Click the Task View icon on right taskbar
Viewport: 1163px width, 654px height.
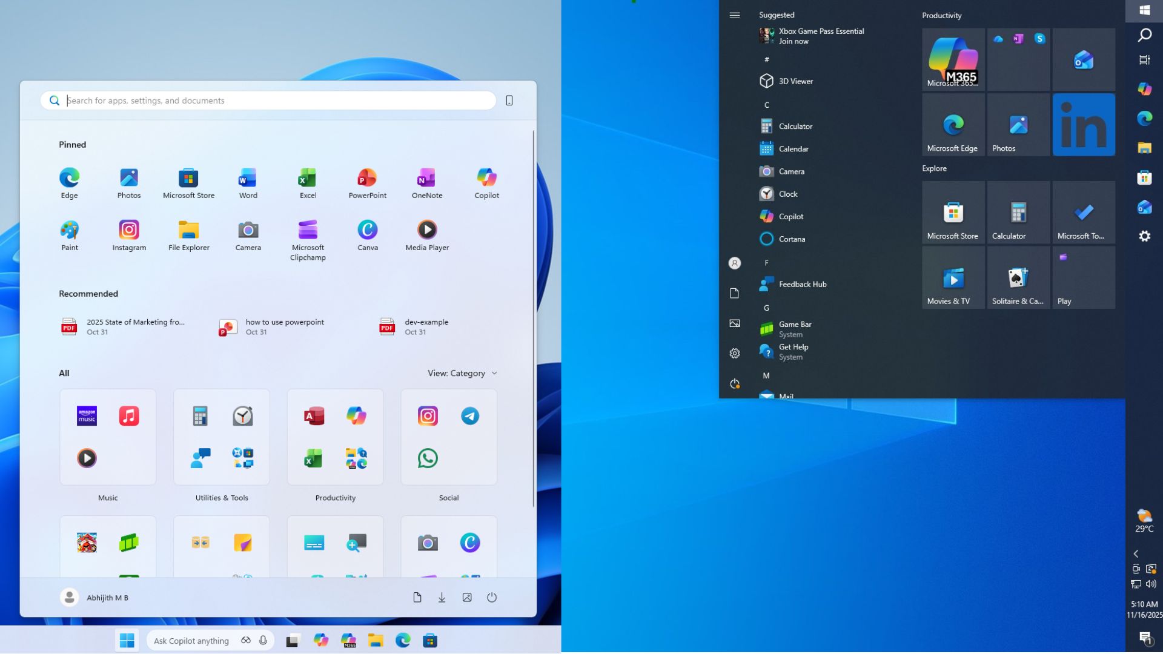[x=1145, y=61]
